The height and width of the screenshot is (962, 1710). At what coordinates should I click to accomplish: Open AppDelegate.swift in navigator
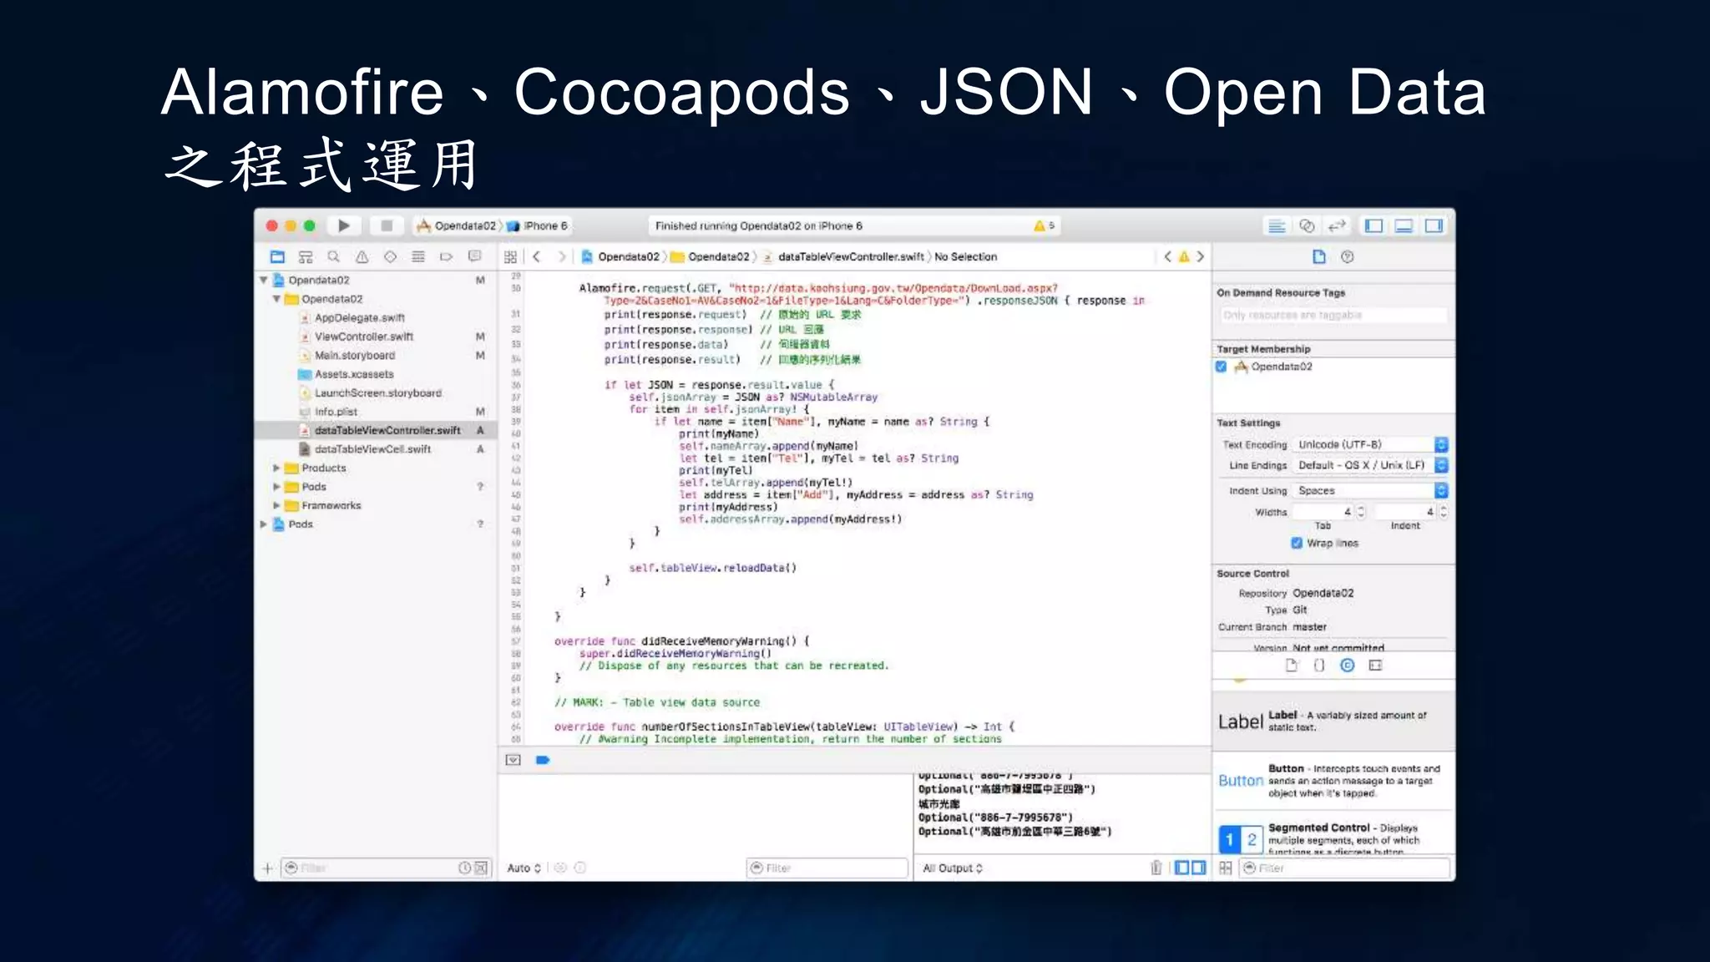click(359, 317)
